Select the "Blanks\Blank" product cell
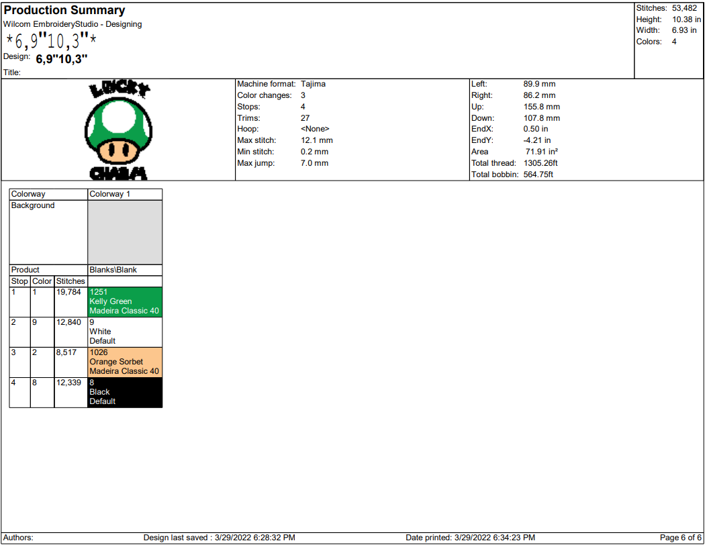Viewport: 707px width, 545px height. [x=125, y=270]
